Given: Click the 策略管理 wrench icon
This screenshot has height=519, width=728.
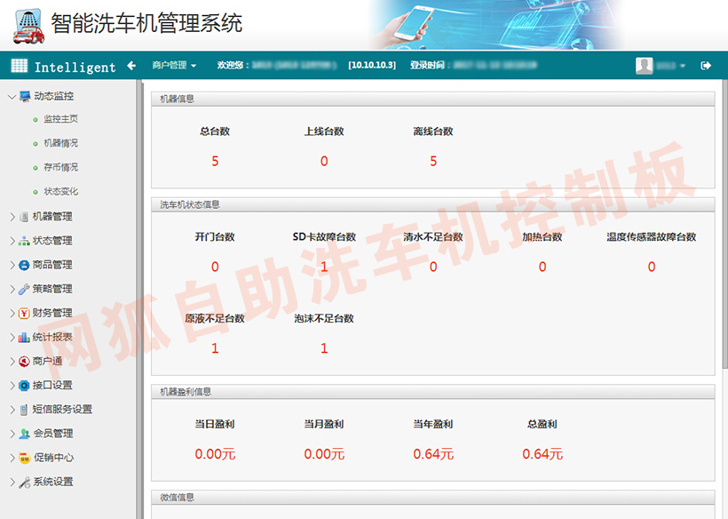Looking at the screenshot, I should (24, 289).
